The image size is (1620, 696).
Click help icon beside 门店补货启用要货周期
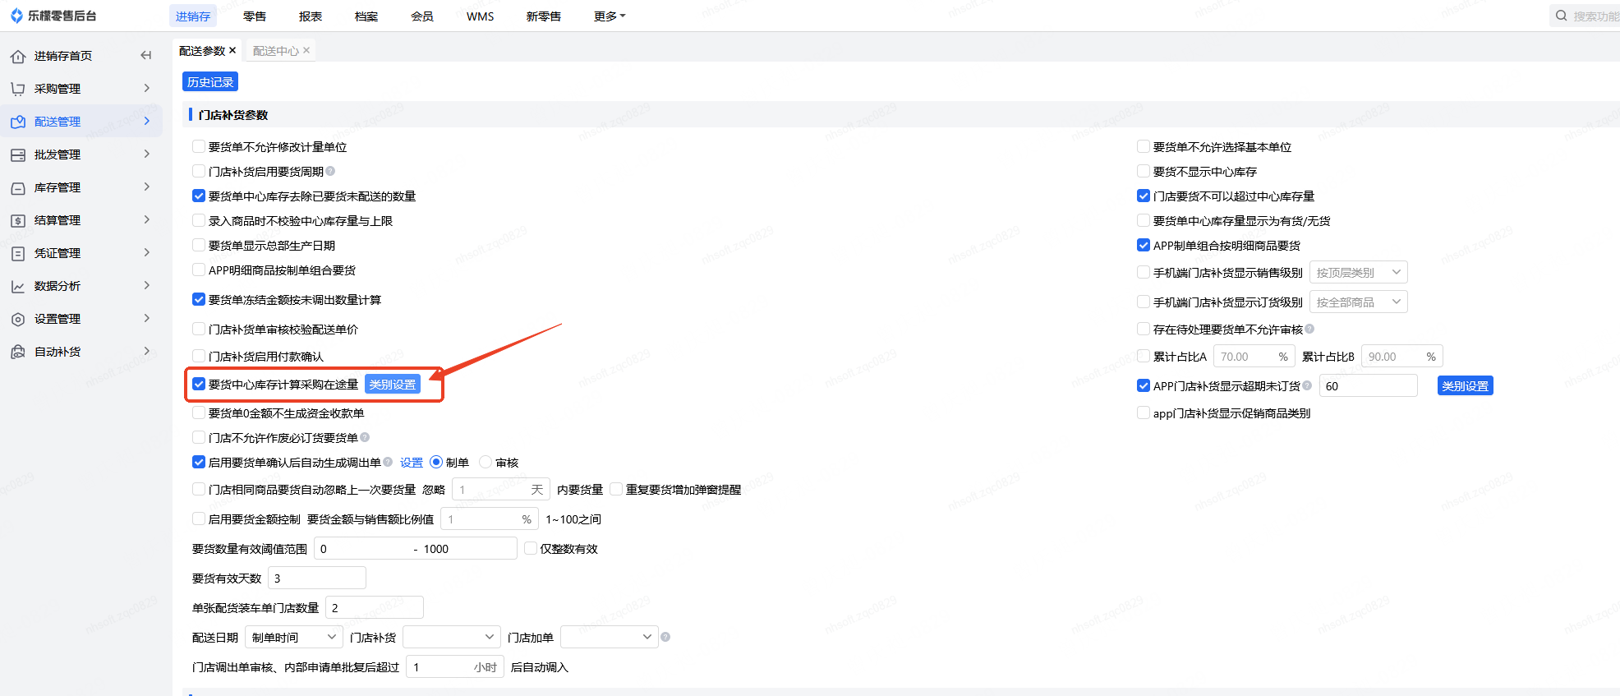330,171
